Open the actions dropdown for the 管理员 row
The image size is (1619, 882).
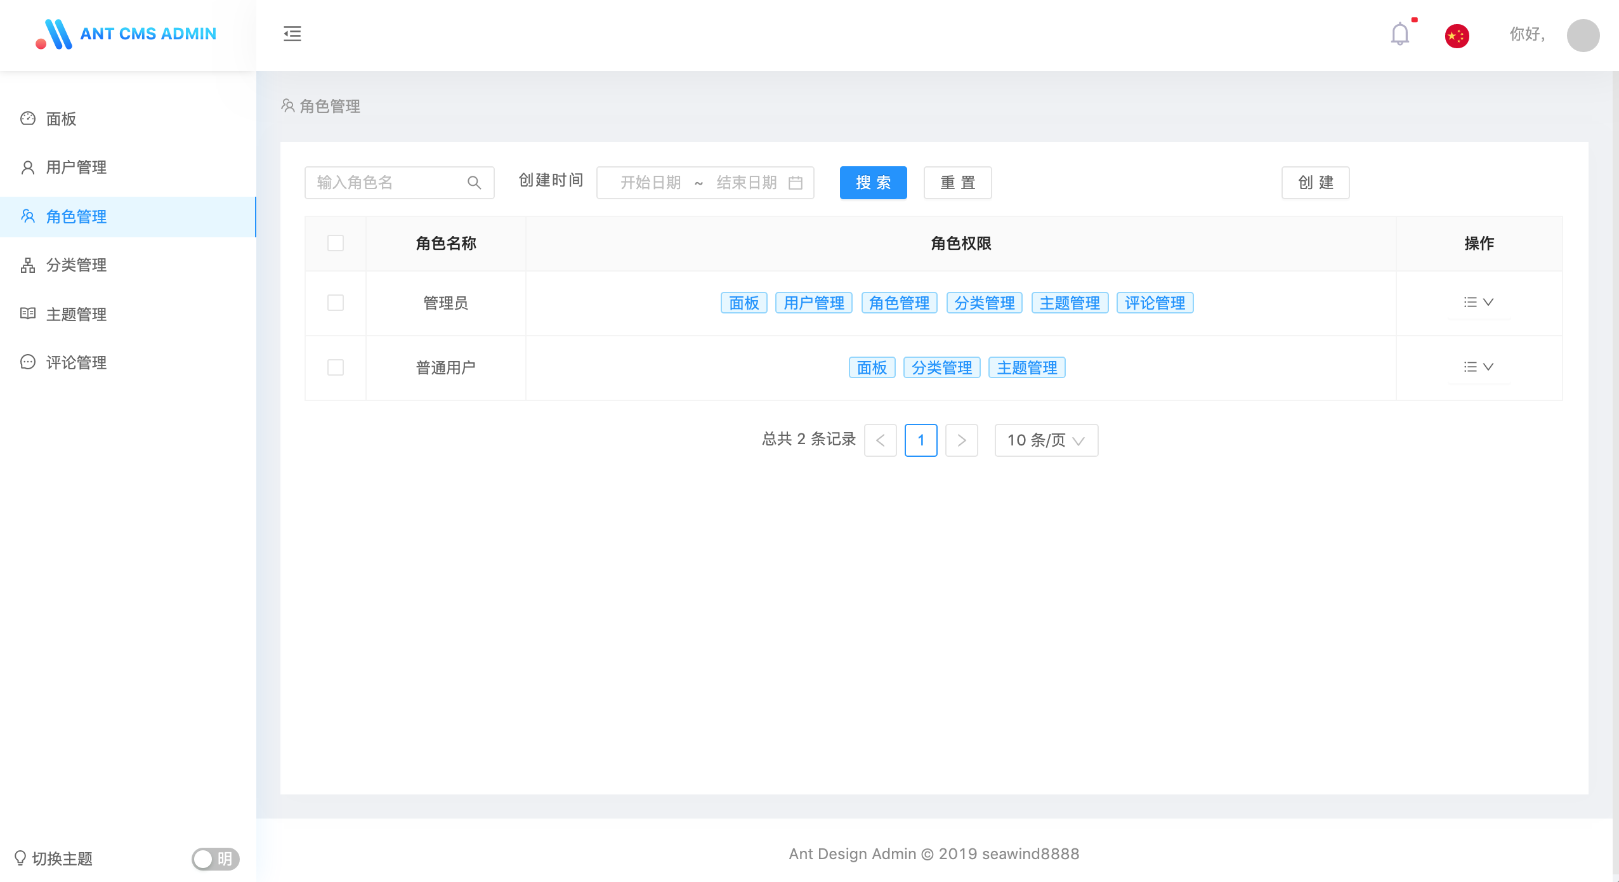[x=1478, y=302]
